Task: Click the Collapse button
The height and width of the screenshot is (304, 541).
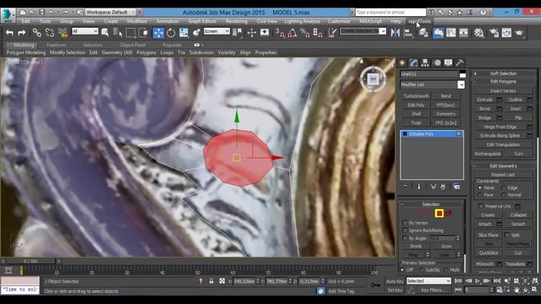Action: coord(518,215)
